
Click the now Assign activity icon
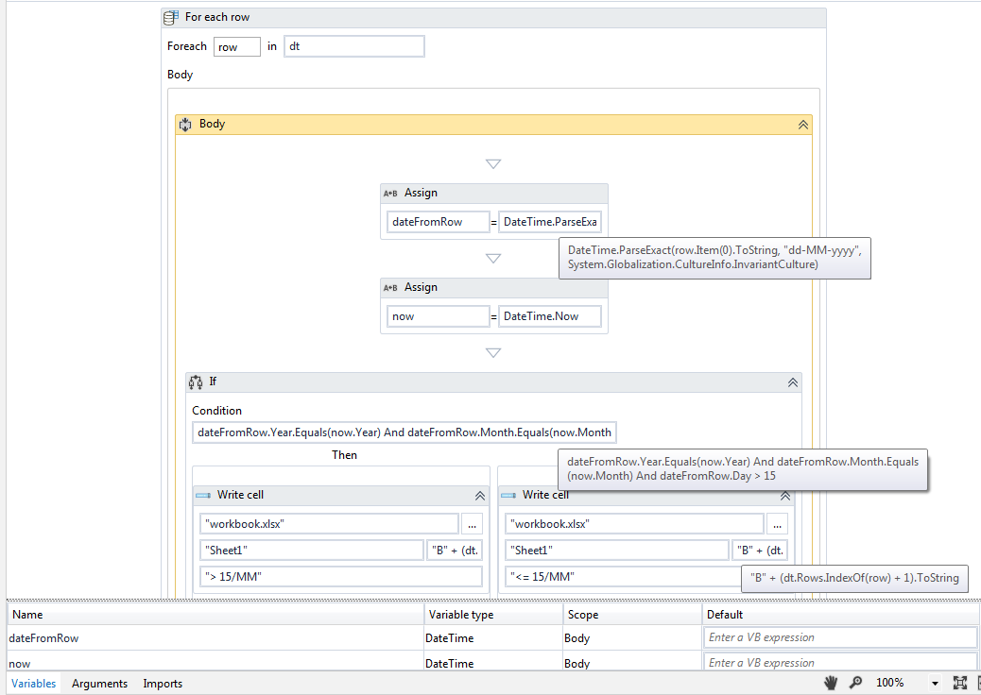click(x=390, y=288)
